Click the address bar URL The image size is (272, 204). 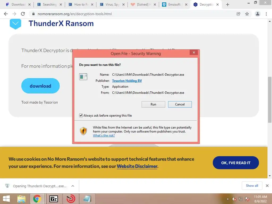[75, 14]
